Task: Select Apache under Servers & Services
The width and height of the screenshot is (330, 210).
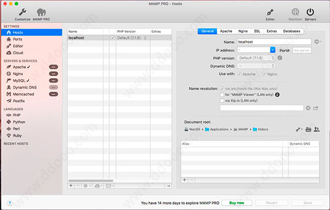Action: pyautogui.click(x=19, y=67)
